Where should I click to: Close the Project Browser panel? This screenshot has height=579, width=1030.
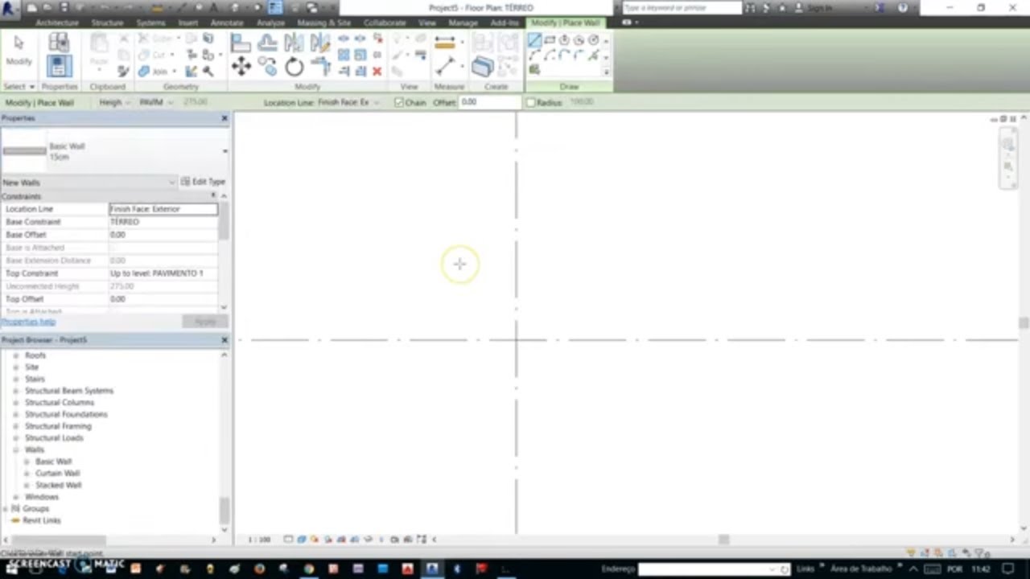tap(225, 340)
